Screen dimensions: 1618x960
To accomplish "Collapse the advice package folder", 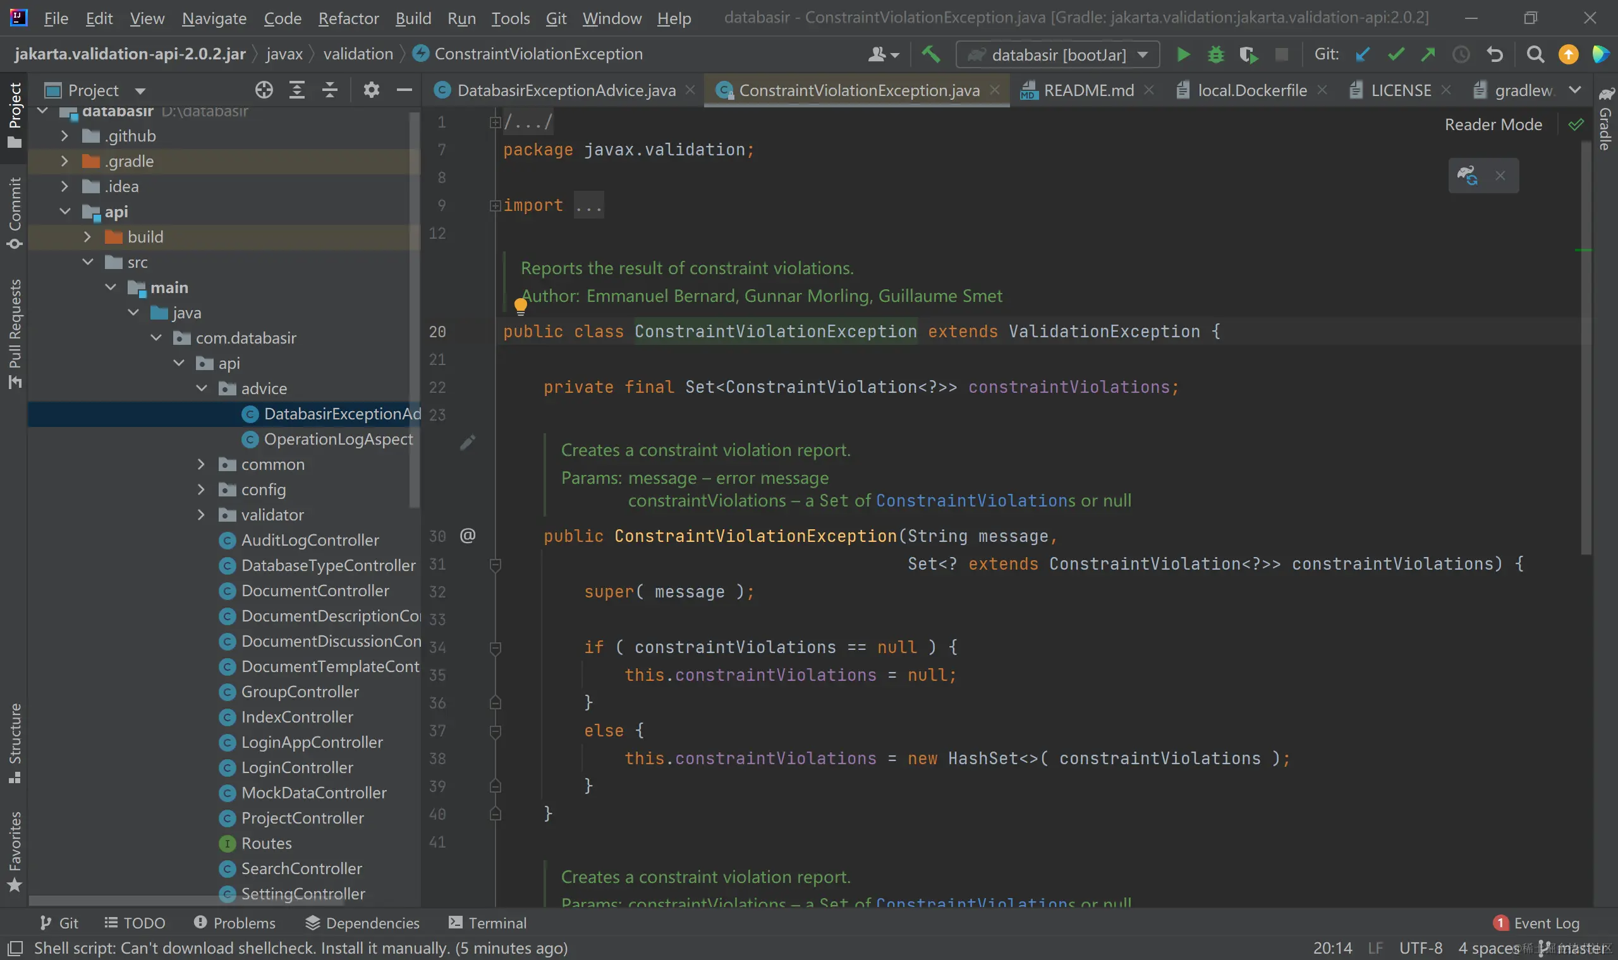I will click(201, 388).
